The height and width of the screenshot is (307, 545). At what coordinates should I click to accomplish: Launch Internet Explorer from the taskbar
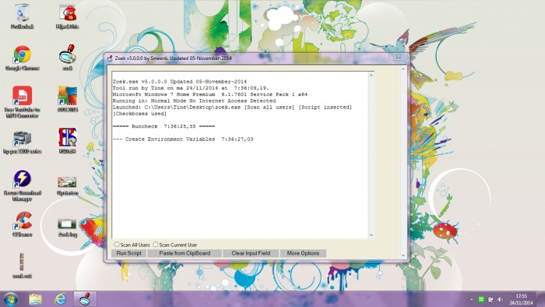point(60,299)
